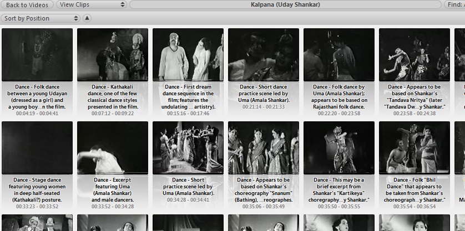The image size is (465, 231).
Task: Select the 'Dance - Folk dance between a young Udayan' caption
Action: click(37, 97)
